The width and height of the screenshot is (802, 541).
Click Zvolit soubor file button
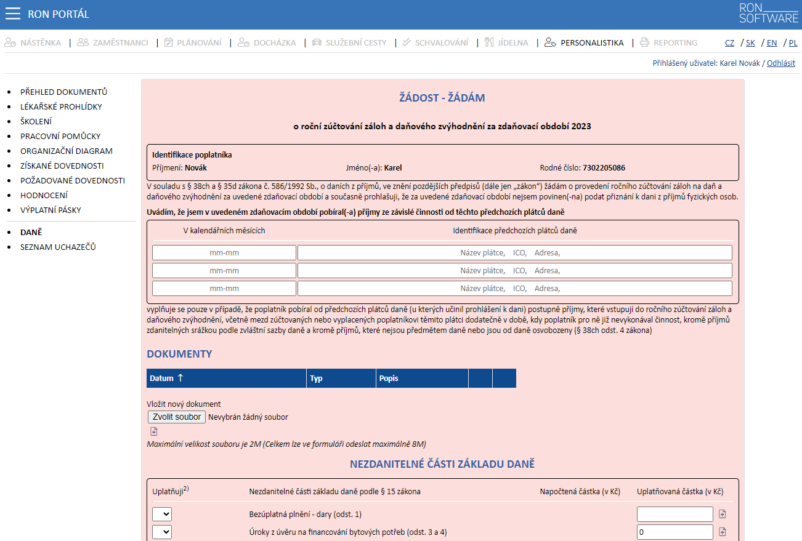[x=177, y=417]
